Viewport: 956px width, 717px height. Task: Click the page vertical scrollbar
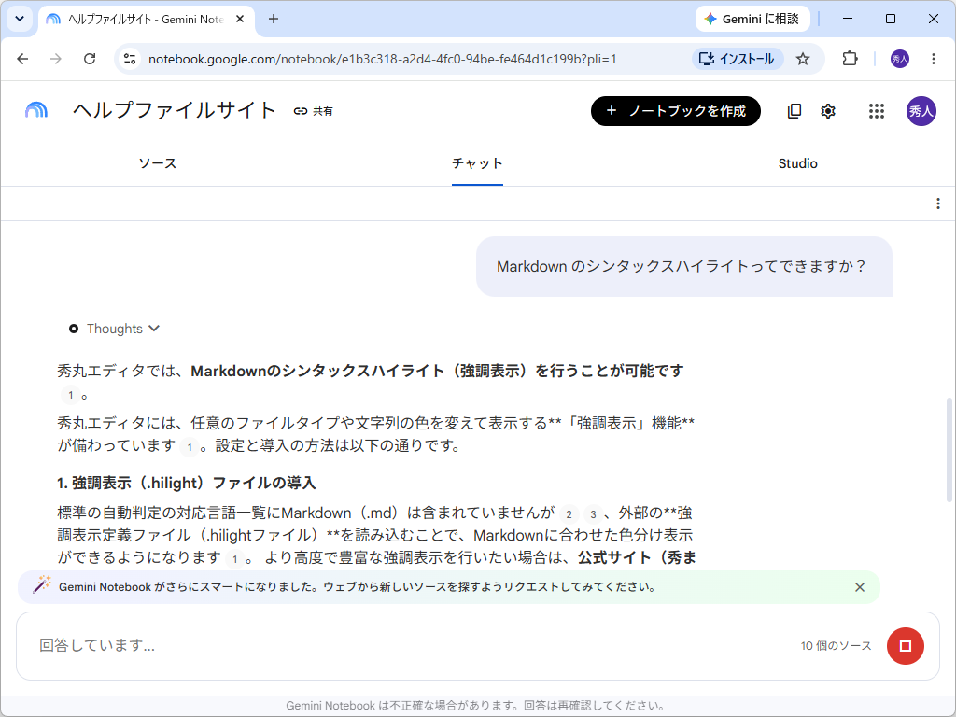point(949,449)
